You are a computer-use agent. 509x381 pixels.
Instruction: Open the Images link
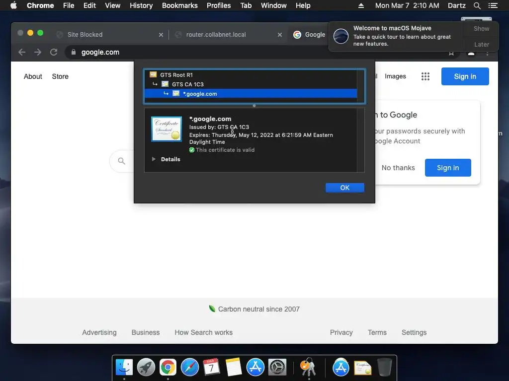coord(395,76)
